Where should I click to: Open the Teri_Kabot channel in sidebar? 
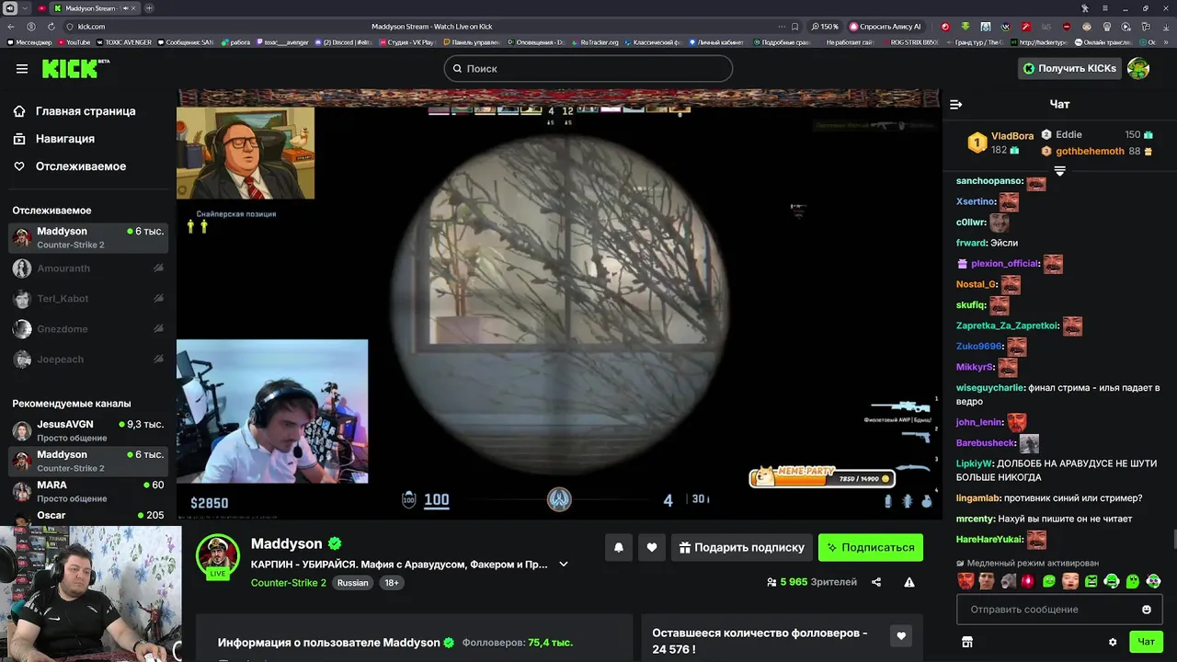pyautogui.click(x=88, y=299)
